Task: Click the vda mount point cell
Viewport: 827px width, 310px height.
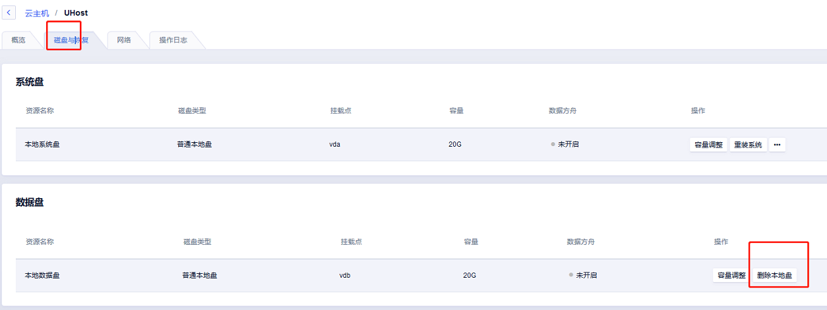Action: [x=334, y=144]
